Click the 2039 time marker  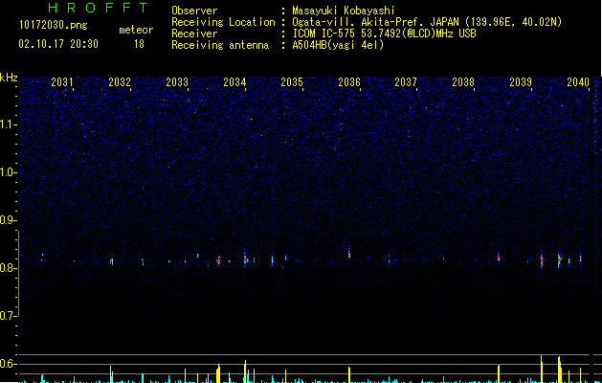tap(521, 82)
